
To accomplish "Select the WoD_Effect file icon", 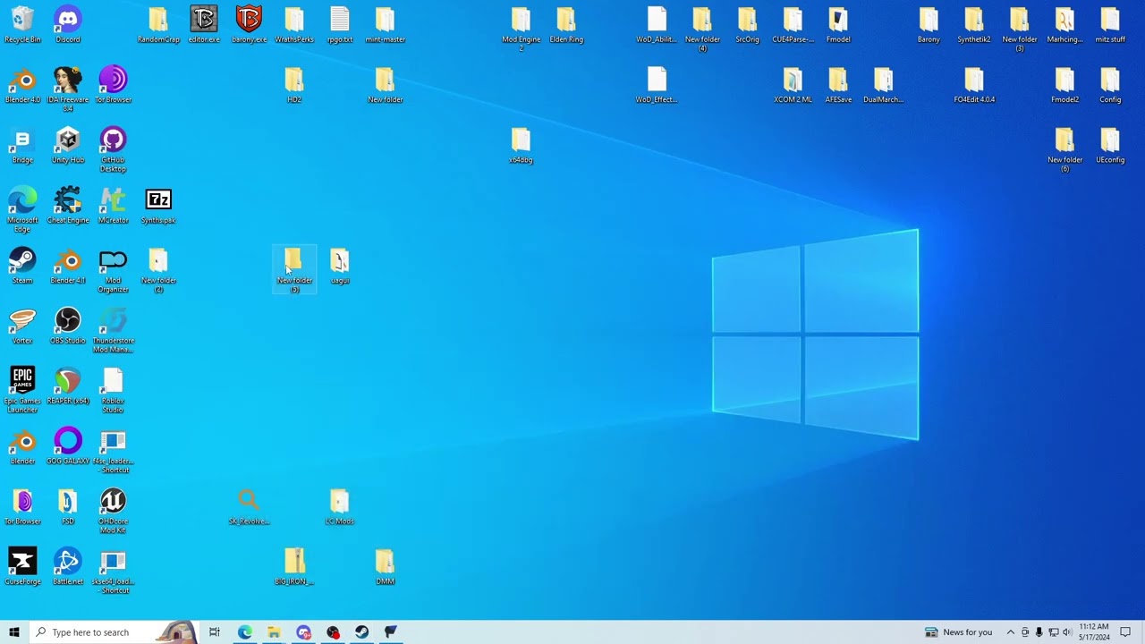I will point(657,86).
